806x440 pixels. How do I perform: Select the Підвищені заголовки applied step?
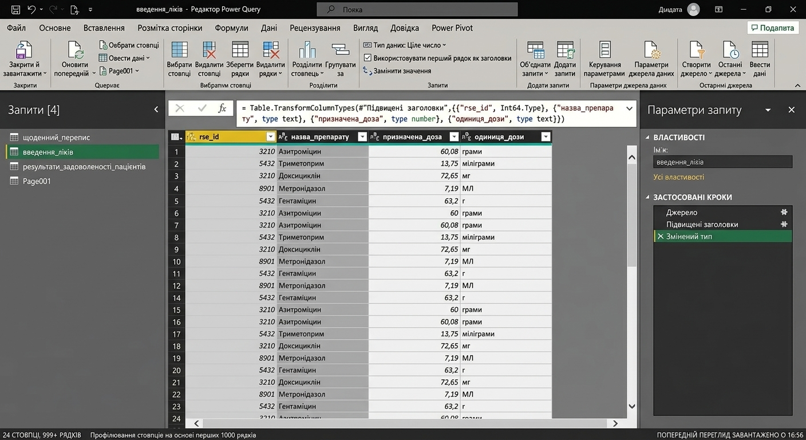point(722,224)
